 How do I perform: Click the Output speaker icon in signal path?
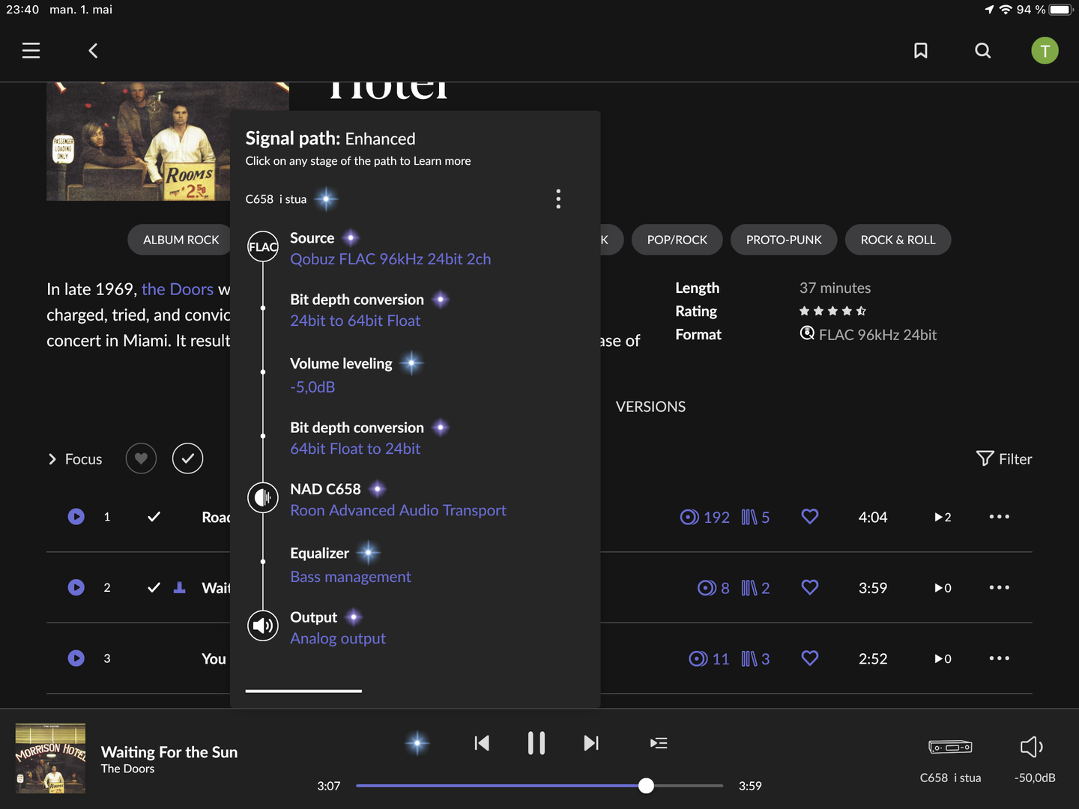(263, 625)
